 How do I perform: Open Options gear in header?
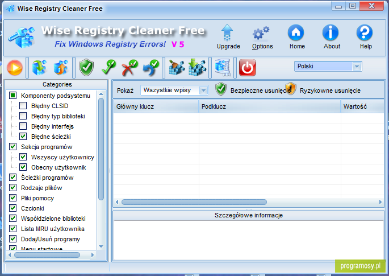[x=262, y=38]
